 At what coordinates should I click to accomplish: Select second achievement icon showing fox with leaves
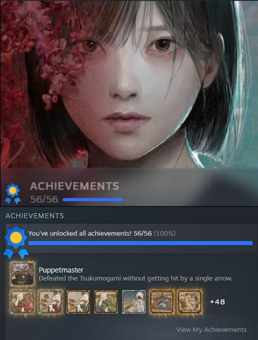(x=50, y=302)
